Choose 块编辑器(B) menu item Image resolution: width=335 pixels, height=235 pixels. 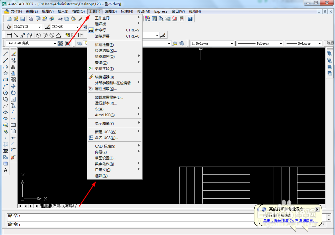click(115, 77)
